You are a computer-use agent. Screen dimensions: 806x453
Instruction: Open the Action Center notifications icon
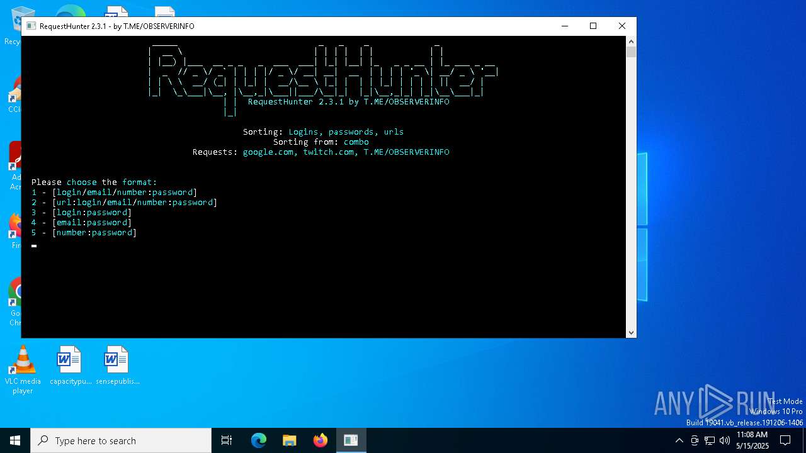[x=785, y=440]
